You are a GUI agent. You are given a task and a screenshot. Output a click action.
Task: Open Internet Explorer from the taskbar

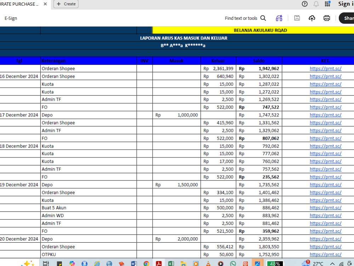[97, 264]
